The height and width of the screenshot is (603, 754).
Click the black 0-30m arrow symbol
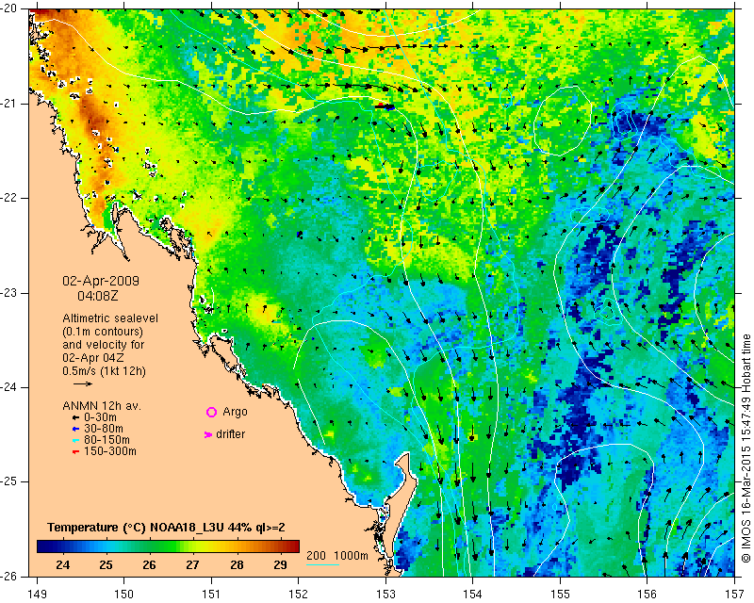coord(75,418)
